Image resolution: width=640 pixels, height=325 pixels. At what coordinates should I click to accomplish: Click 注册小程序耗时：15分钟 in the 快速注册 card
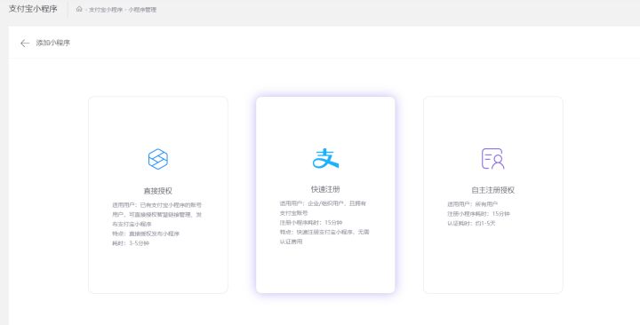[x=311, y=223]
